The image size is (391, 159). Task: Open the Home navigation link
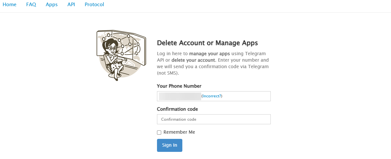9,5
